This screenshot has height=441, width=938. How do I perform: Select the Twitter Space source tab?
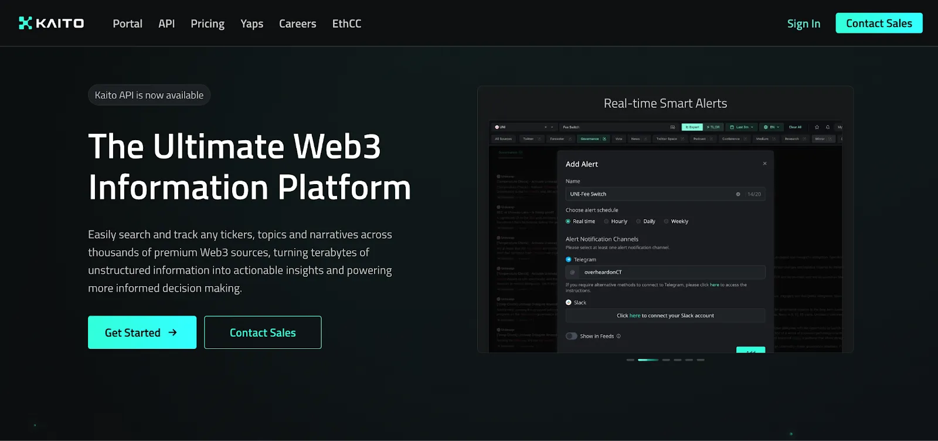pos(669,139)
